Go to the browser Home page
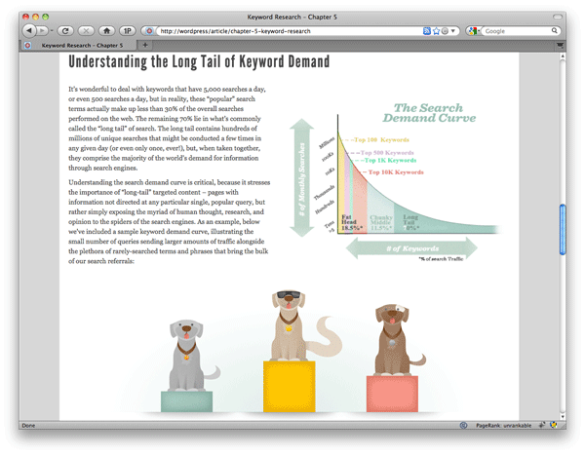 coord(106,31)
